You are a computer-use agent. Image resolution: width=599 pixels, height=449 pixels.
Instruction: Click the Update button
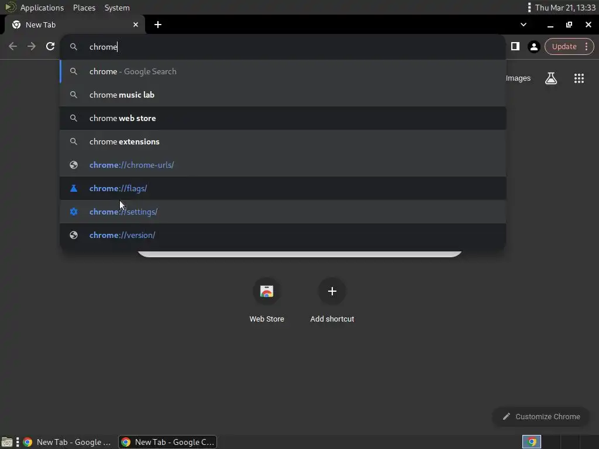tap(564, 47)
